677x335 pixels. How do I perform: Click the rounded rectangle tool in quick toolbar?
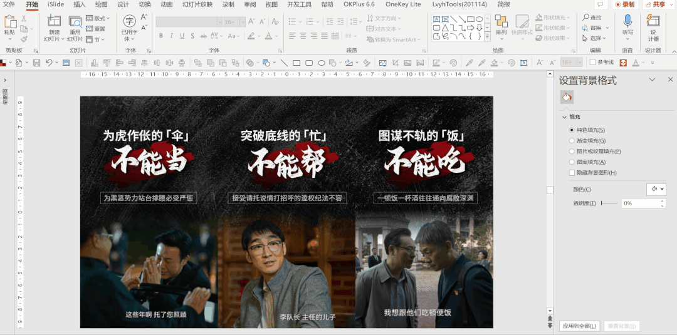click(x=309, y=63)
